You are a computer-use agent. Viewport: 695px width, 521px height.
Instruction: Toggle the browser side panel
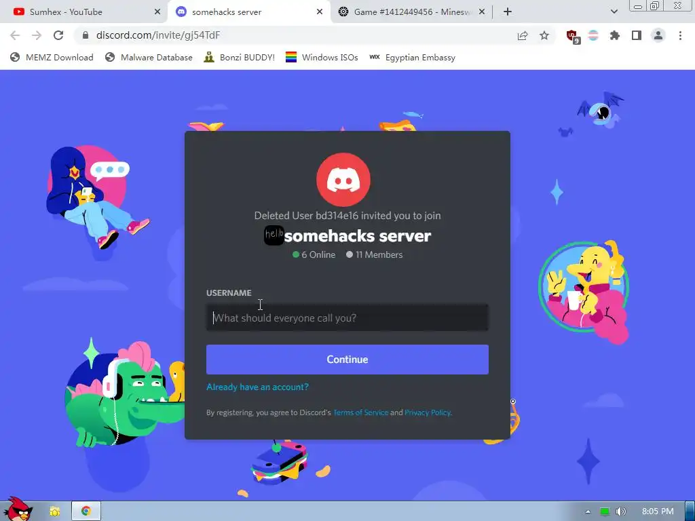coord(637,35)
